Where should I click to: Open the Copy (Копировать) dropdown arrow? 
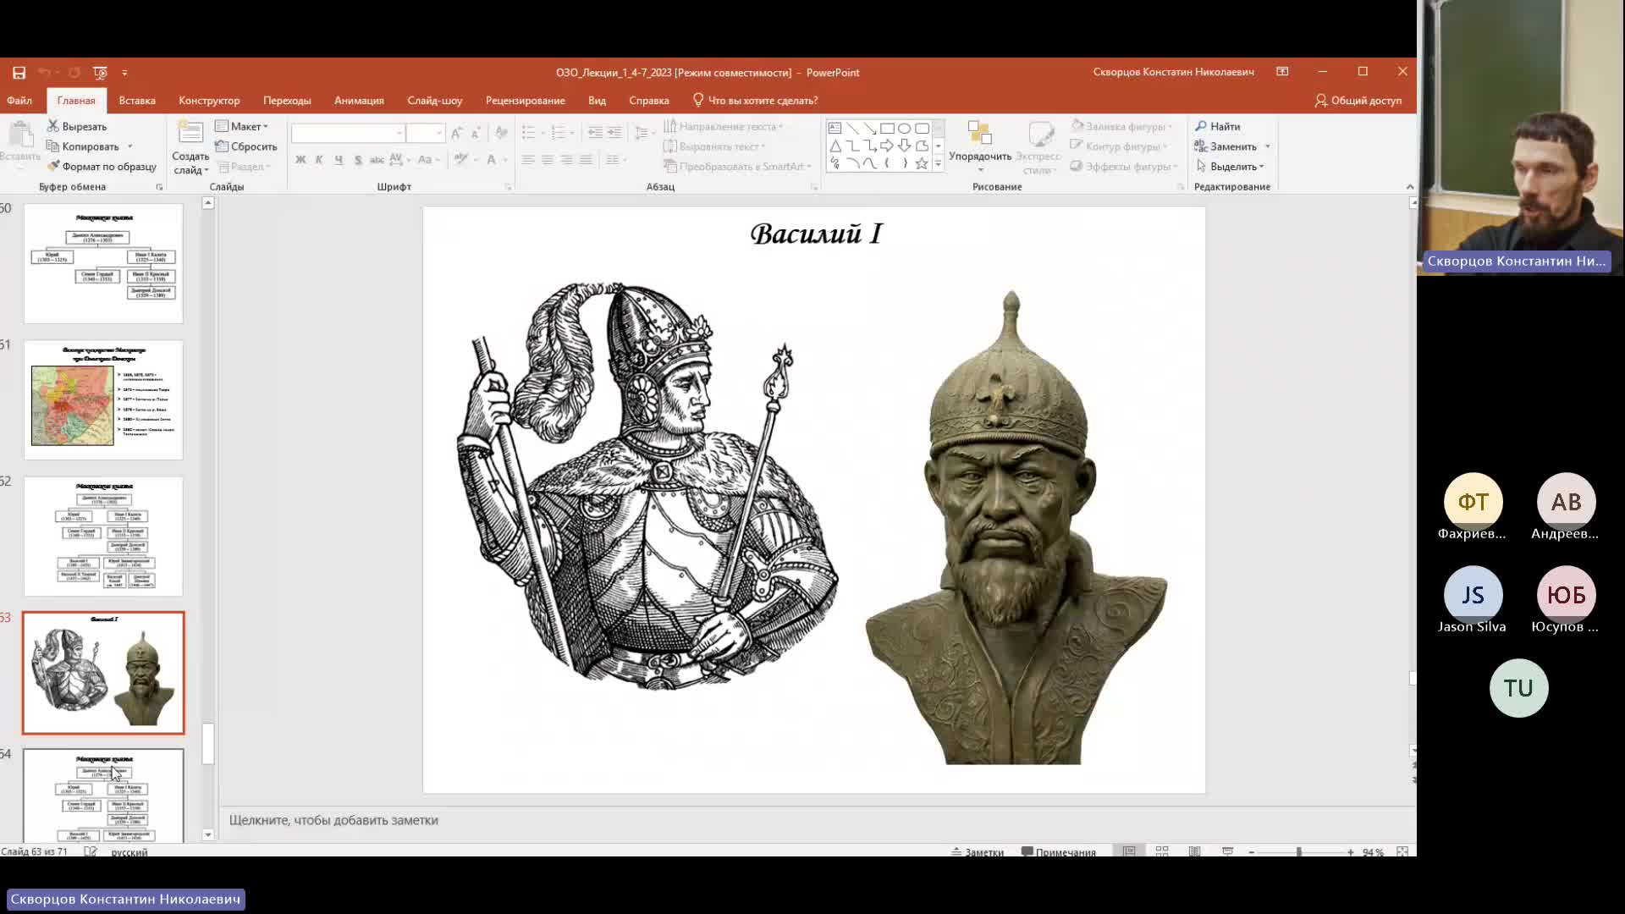(x=129, y=147)
